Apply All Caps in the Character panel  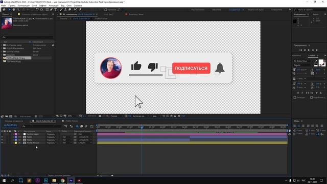coord(308,93)
